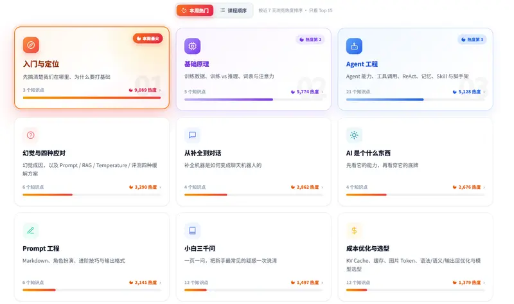Click the arrow chevron beside 2,676 热度

pos(484,187)
